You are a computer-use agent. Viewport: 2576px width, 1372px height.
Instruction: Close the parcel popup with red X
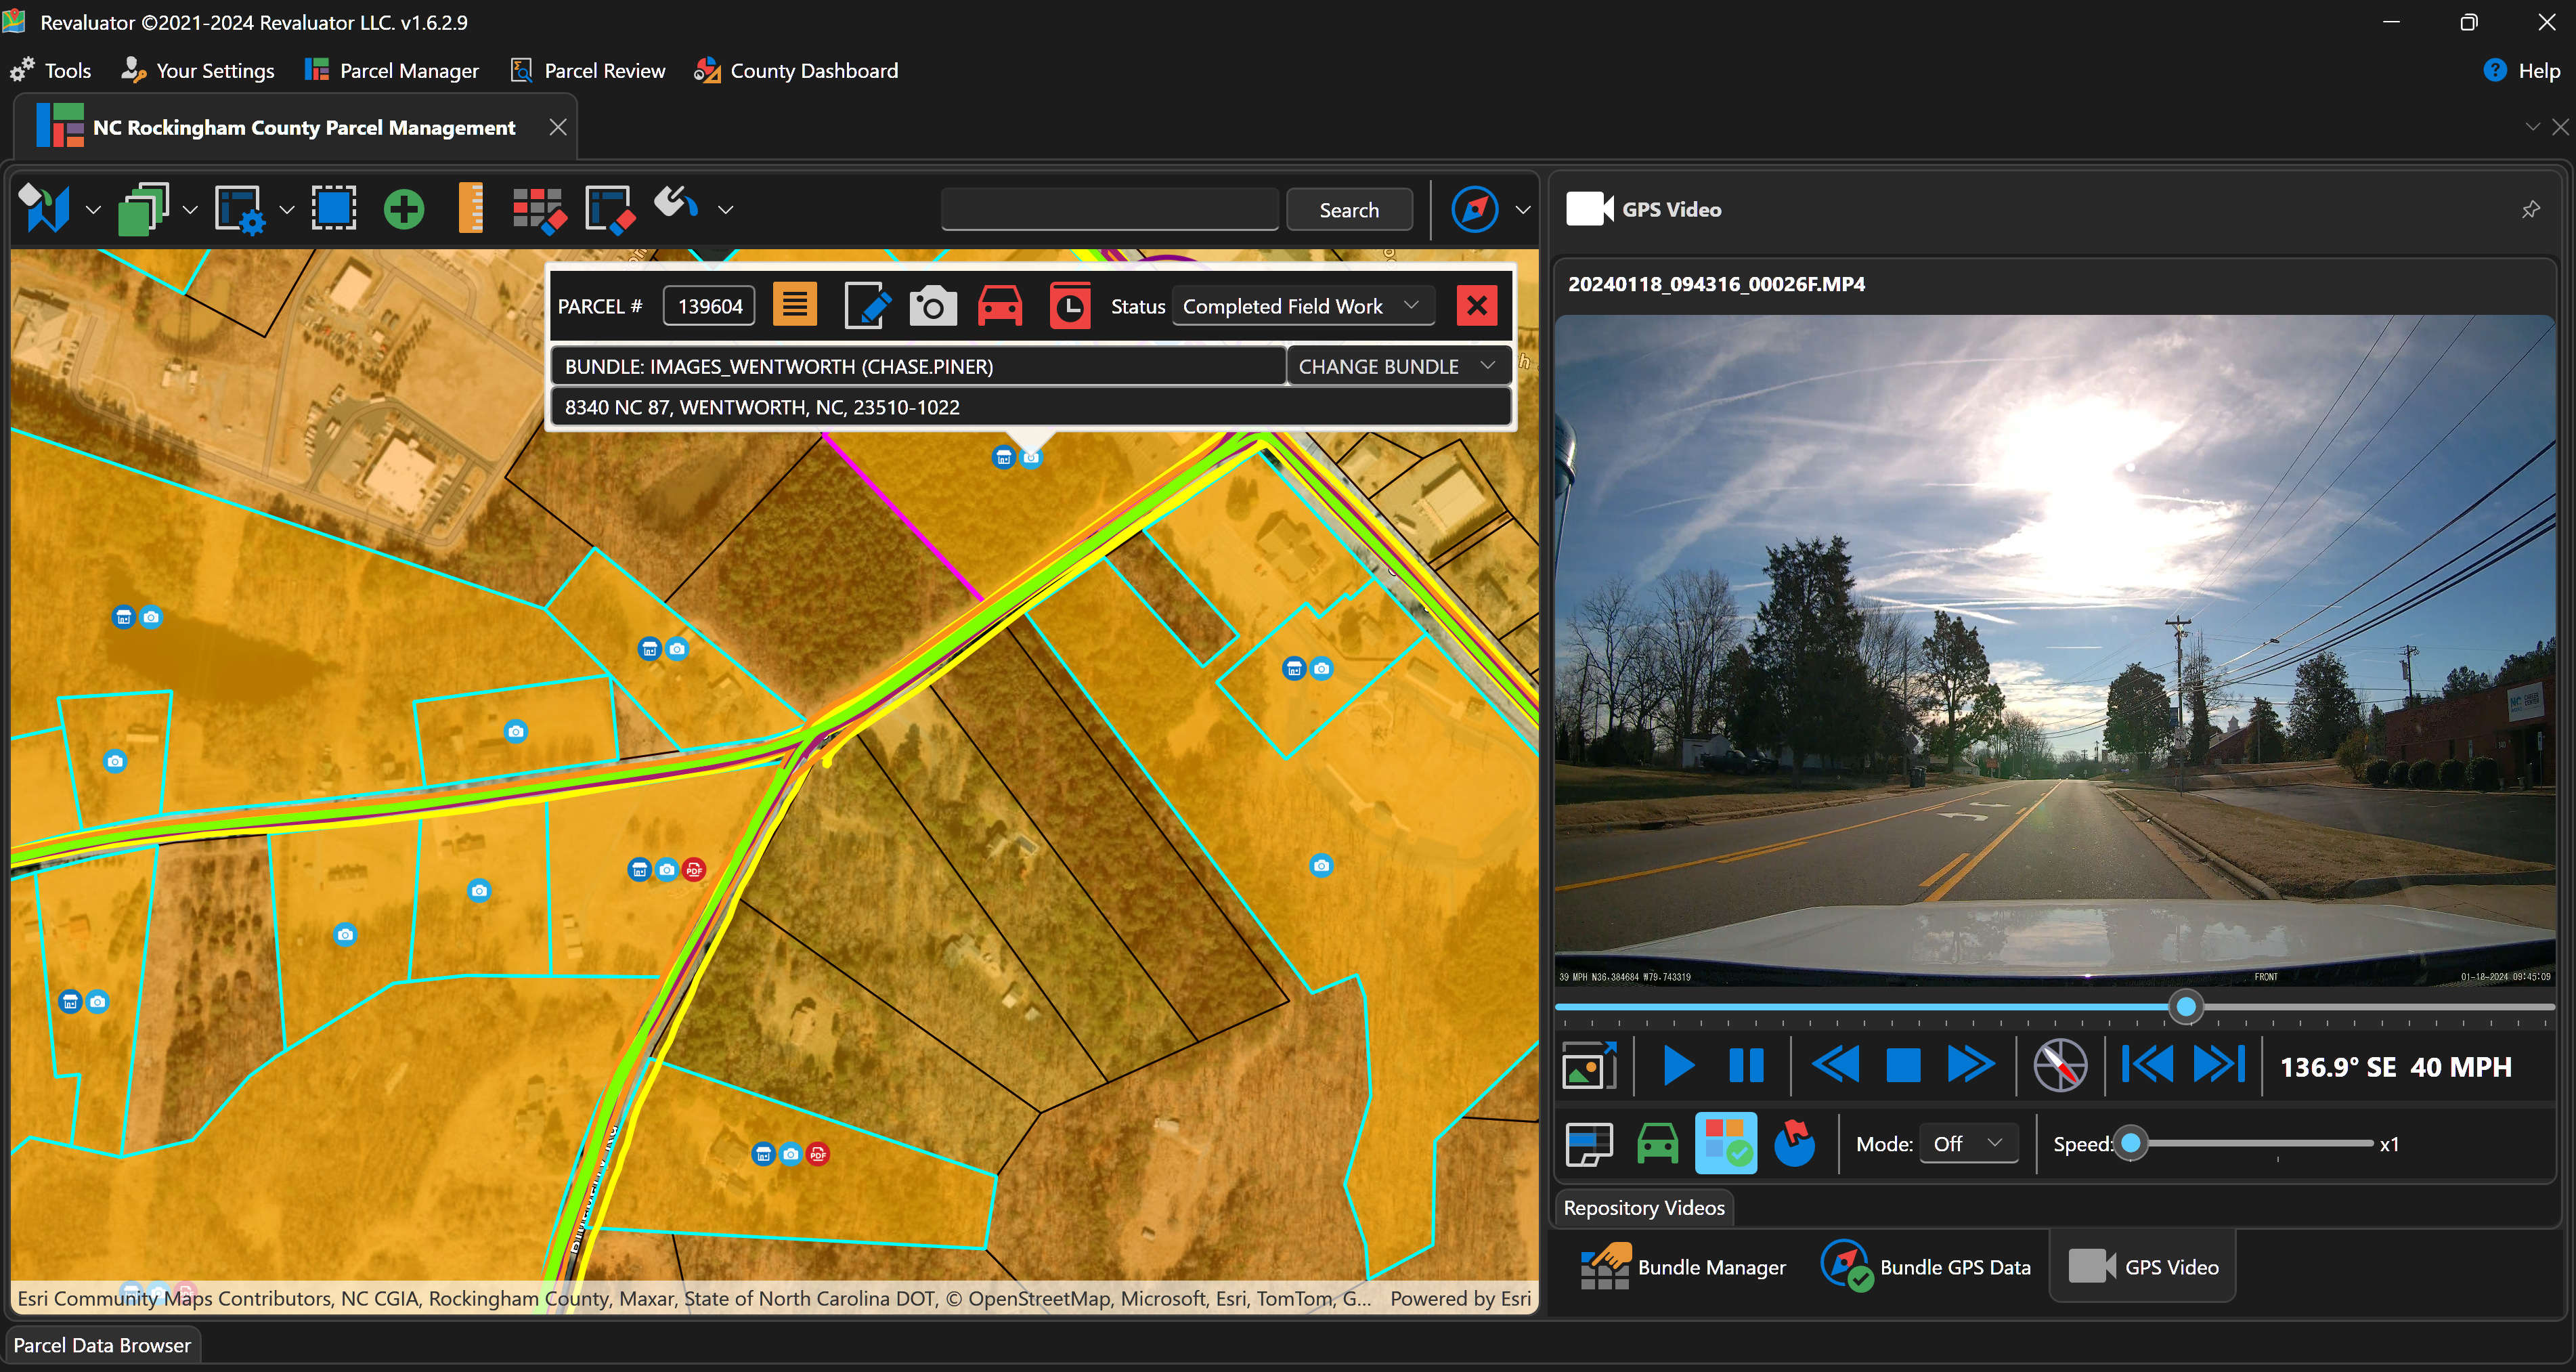1476,306
